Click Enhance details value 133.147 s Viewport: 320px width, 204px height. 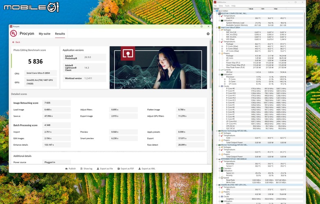tap(57, 145)
